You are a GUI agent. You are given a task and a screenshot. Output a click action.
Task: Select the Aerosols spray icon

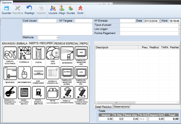(67, 53)
